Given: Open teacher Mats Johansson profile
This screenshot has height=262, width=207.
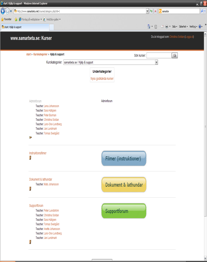Looking at the screenshot, I should 51,184.
